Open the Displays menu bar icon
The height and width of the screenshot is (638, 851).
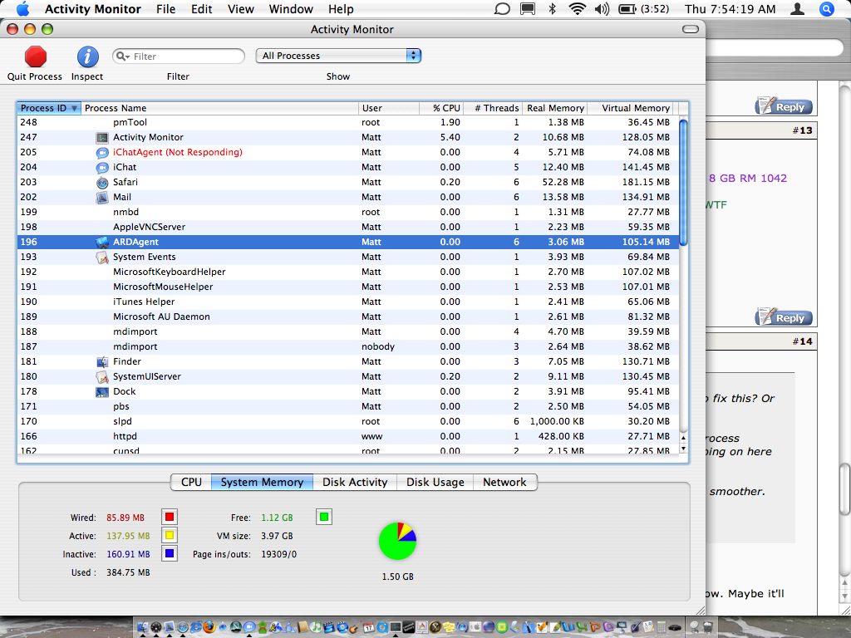(x=528, y=8)
